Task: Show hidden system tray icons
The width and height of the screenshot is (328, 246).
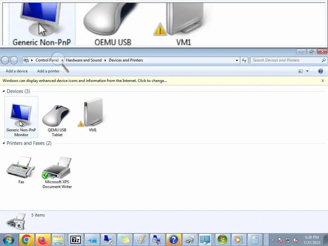Action: tap(272, 240)
